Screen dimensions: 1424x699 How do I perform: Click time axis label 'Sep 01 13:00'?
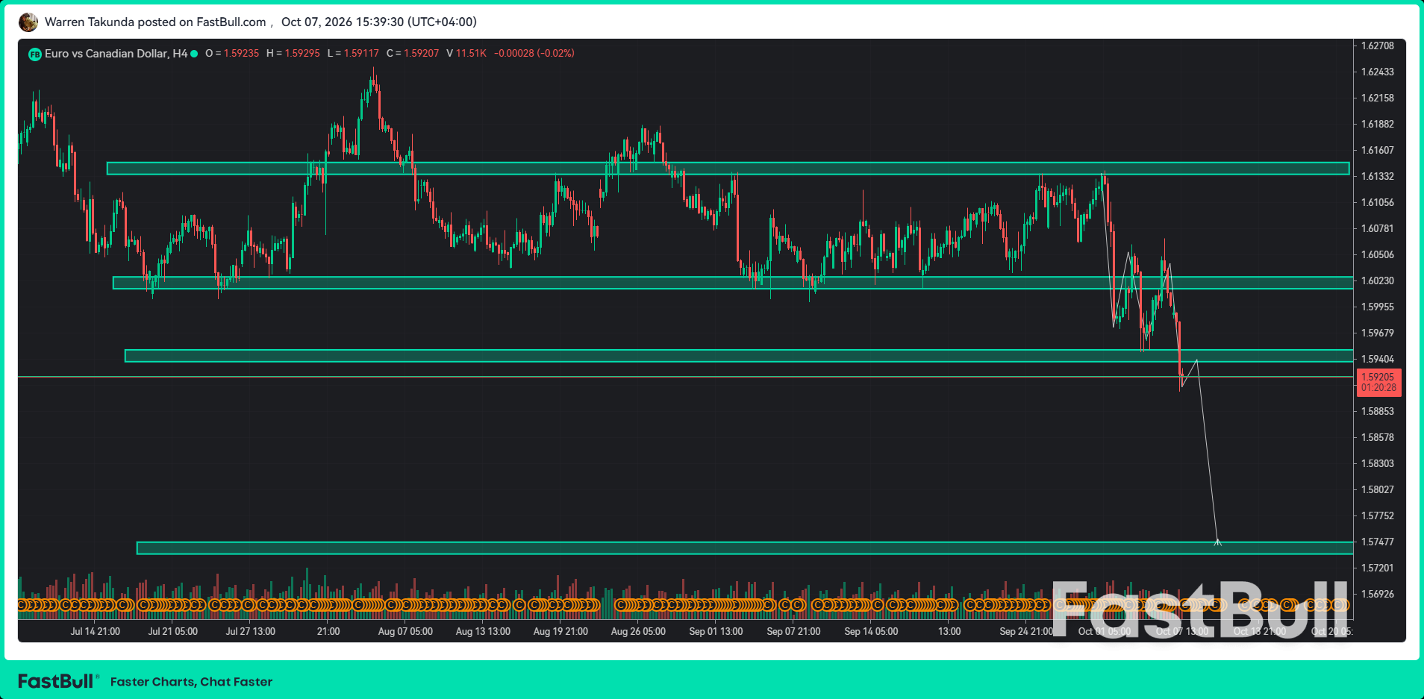tap(716, 631)
